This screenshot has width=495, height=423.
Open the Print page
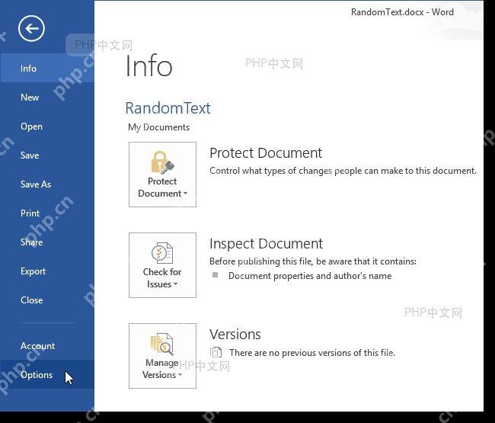click(x=47, y=213)
